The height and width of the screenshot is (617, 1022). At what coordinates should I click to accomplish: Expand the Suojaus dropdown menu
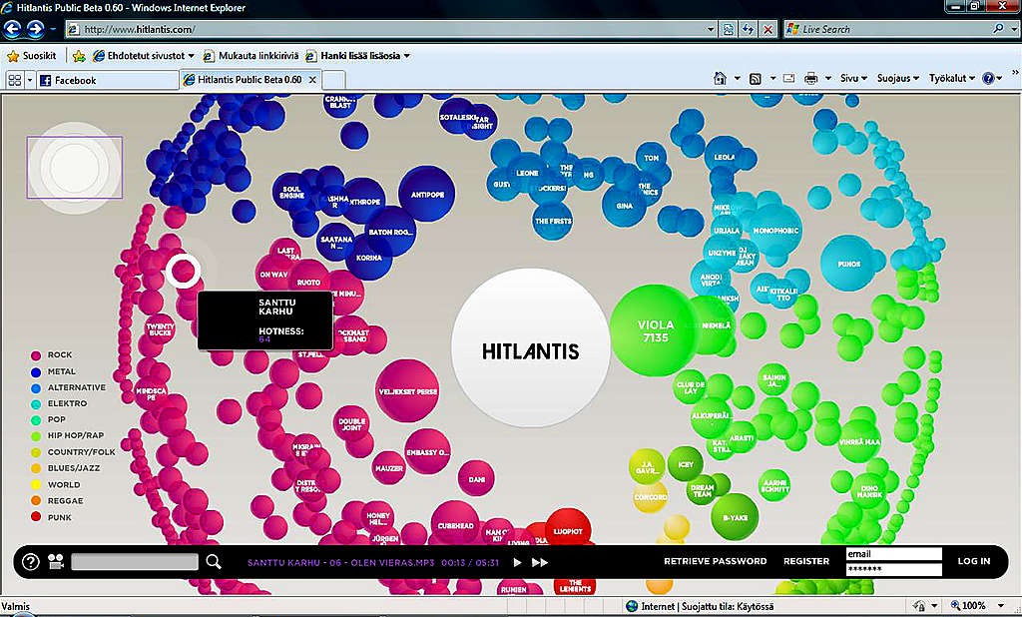coord(897,78)
